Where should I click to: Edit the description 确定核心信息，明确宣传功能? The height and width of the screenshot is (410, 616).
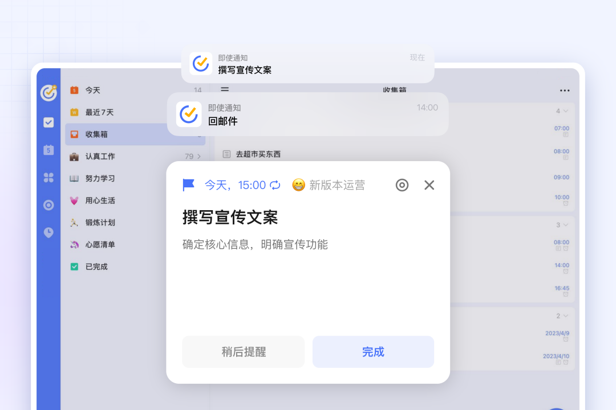pos(255,244)
